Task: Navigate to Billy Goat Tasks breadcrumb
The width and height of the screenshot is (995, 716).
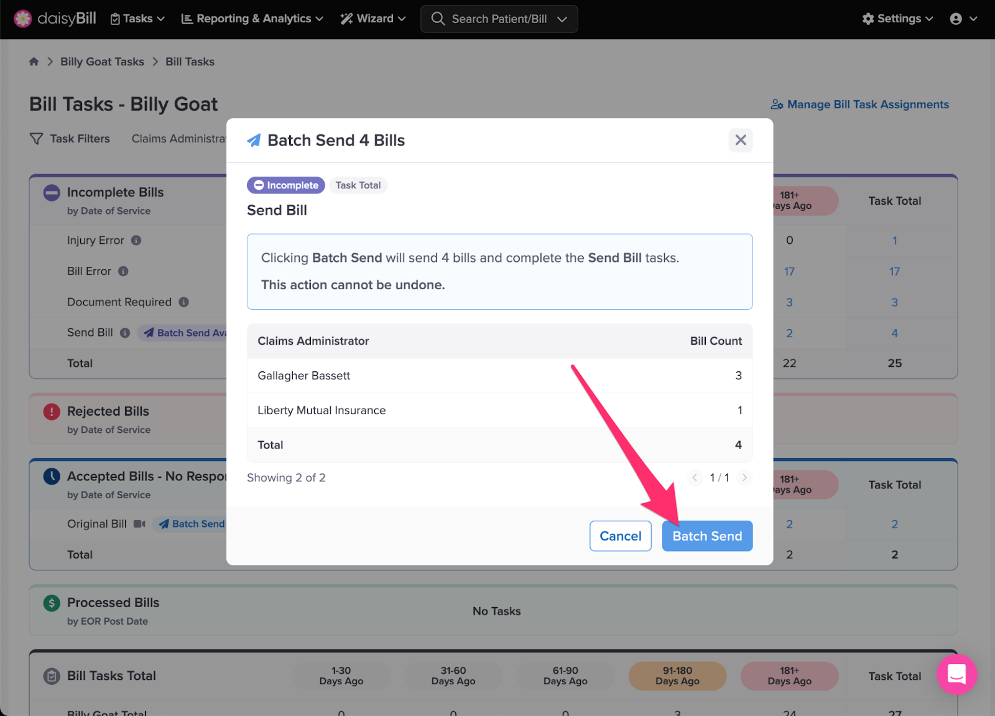Action: [102, 62]
